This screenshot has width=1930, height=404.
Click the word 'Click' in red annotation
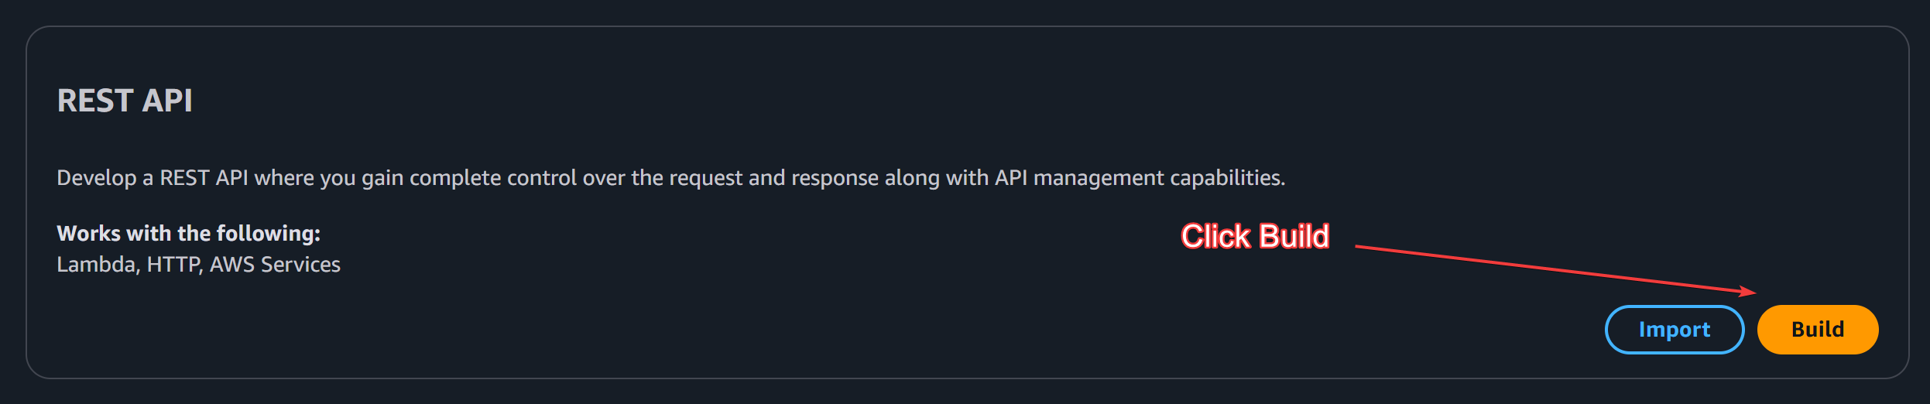(x=1215, y=236)
